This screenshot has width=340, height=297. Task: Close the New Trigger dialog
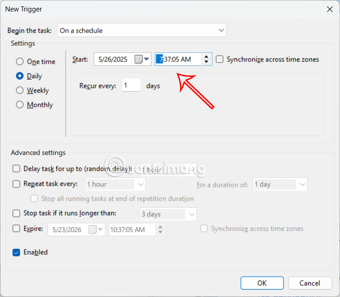pyautogui.click(x=330, y=9)
